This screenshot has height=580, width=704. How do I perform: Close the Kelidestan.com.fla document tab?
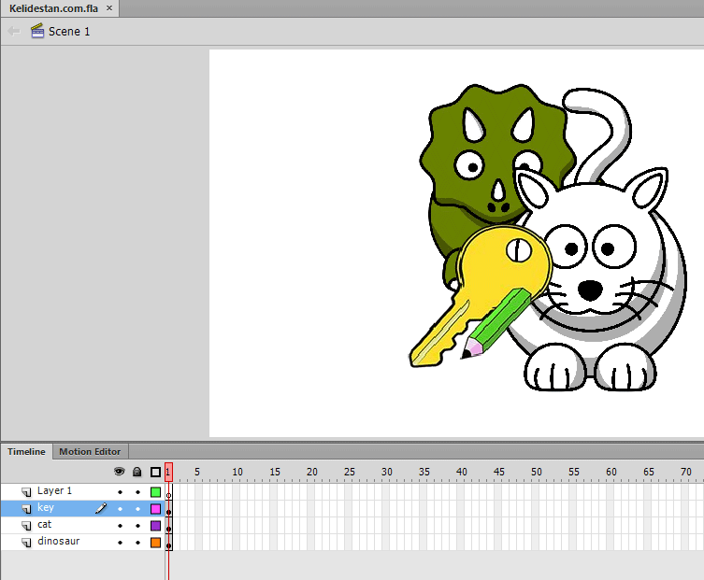[x=109, y=8]
